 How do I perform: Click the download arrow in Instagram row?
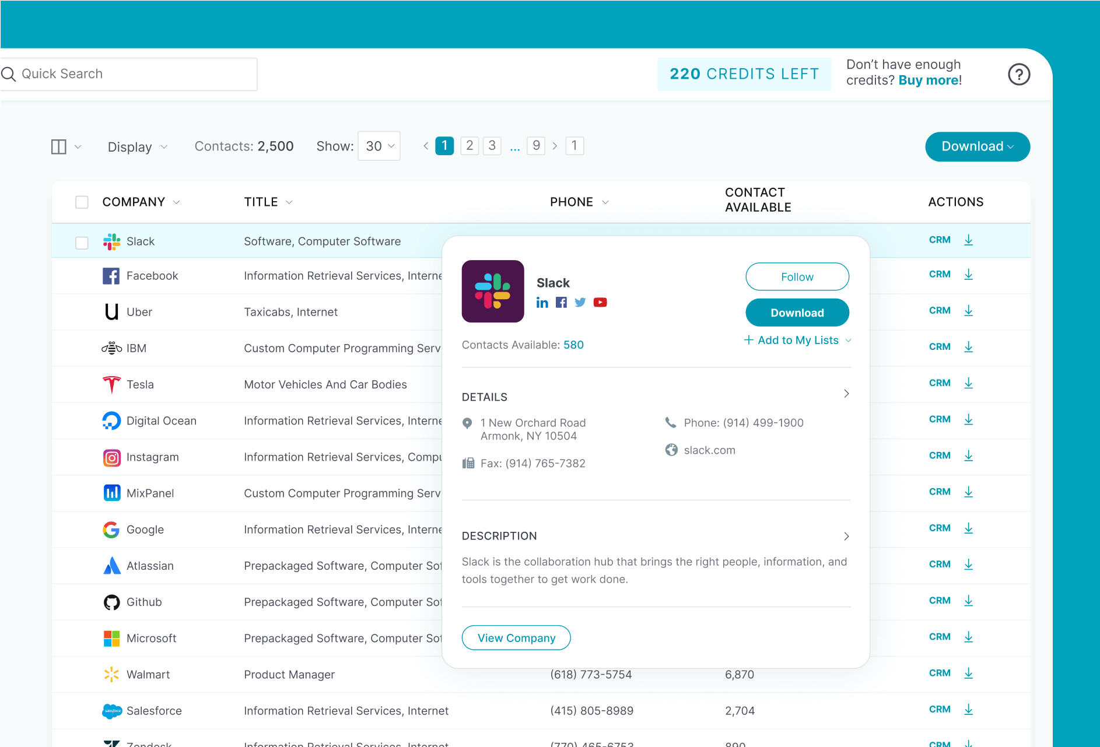pyautogui.click(x=968, y=455)
